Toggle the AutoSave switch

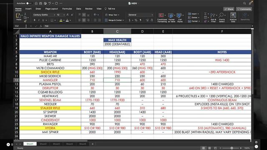pyautogui.click(x=29, y=3)
